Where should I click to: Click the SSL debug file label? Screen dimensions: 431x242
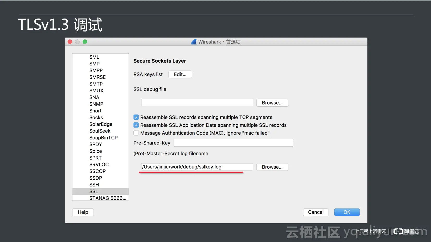point(150,89)
